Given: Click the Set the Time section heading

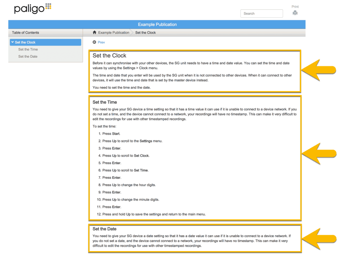Looking at the screenshot, I should point(105,102).
